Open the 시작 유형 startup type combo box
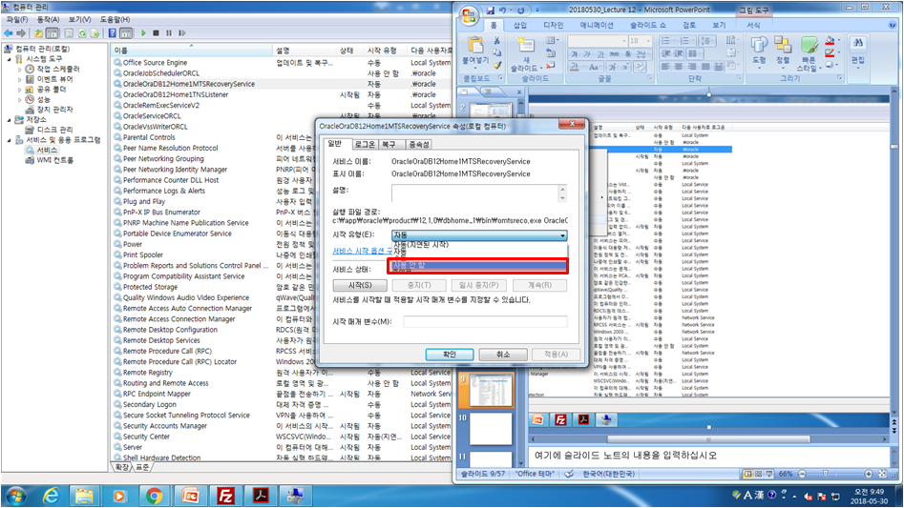This screenshot has width=904, height=508. (479, 235)
